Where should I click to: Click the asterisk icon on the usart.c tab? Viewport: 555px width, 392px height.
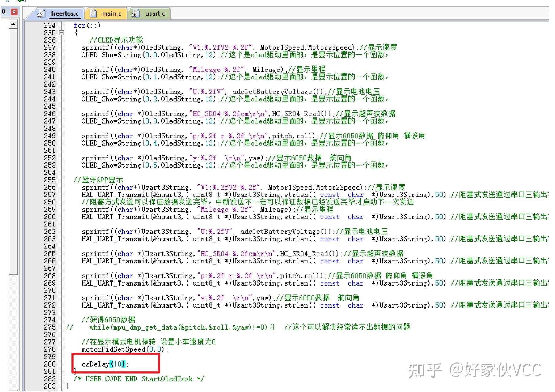tap(134, 14)
